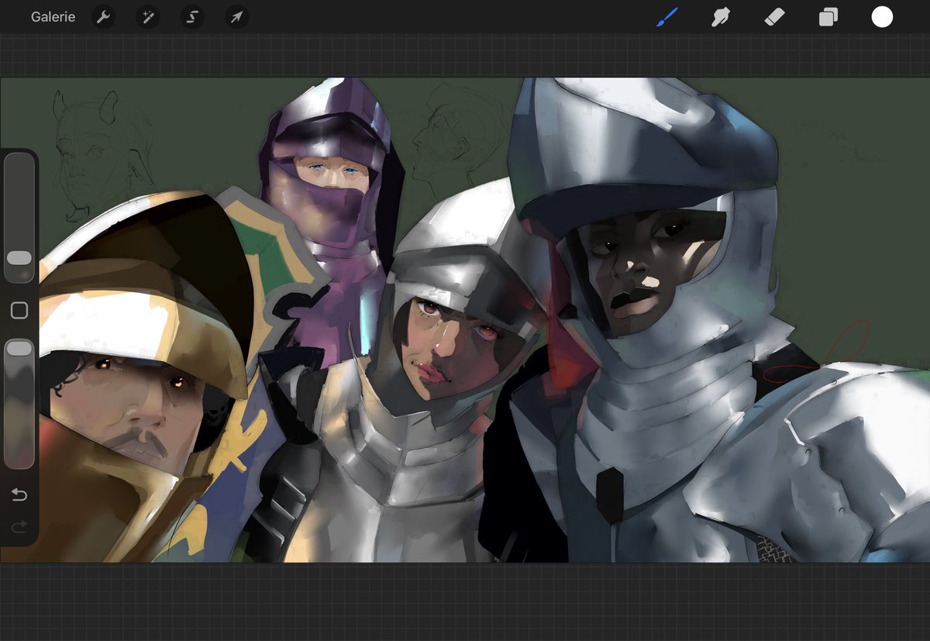Switch to the Smudge finger tool
This screenshot has height=641, width=930.
pyautogui.click(x=721, y=17)
